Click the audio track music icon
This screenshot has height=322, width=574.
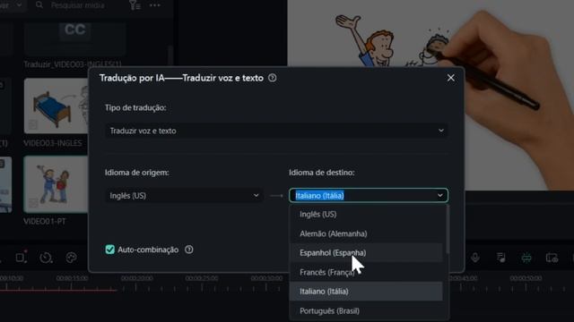(x=500, y=258)
